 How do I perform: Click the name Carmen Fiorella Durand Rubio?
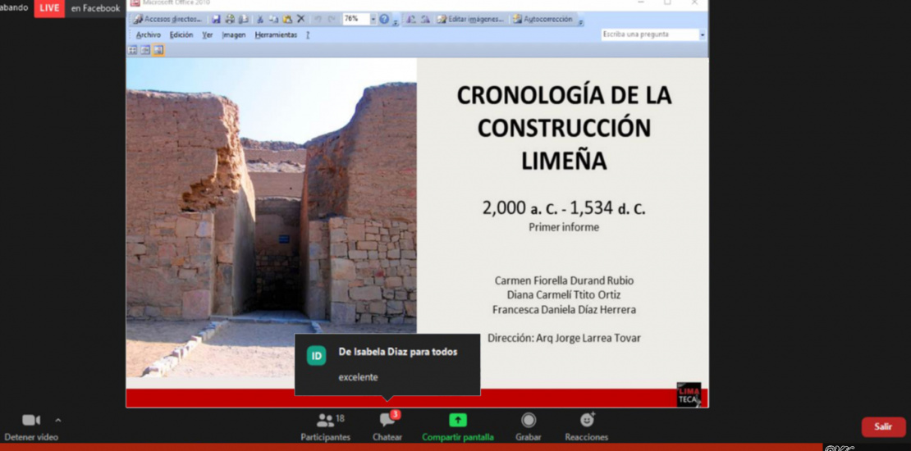[x=564, y=281]
